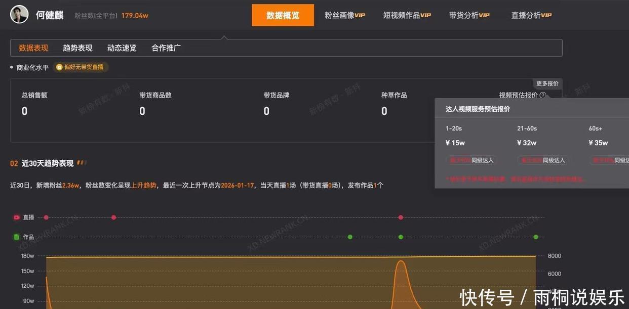Go to the 带货分析 VIP tab
The width and height of the screenshot is (629, 309).
[469, 15]
